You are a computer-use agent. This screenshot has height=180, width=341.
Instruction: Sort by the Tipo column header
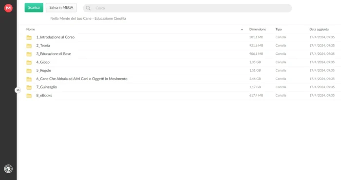tap(279, 29)
